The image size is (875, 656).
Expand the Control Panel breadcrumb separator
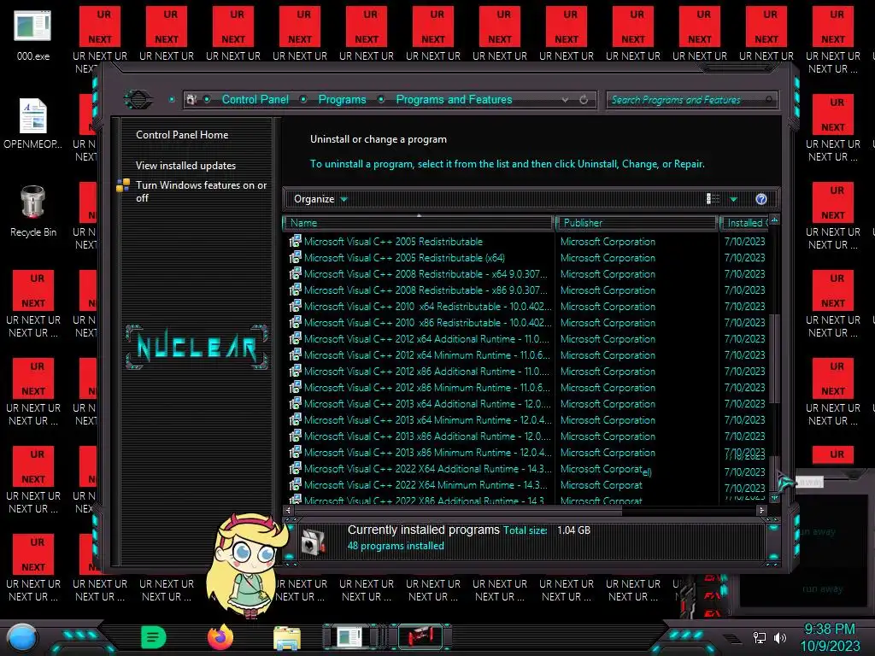(x=303, y=100)
